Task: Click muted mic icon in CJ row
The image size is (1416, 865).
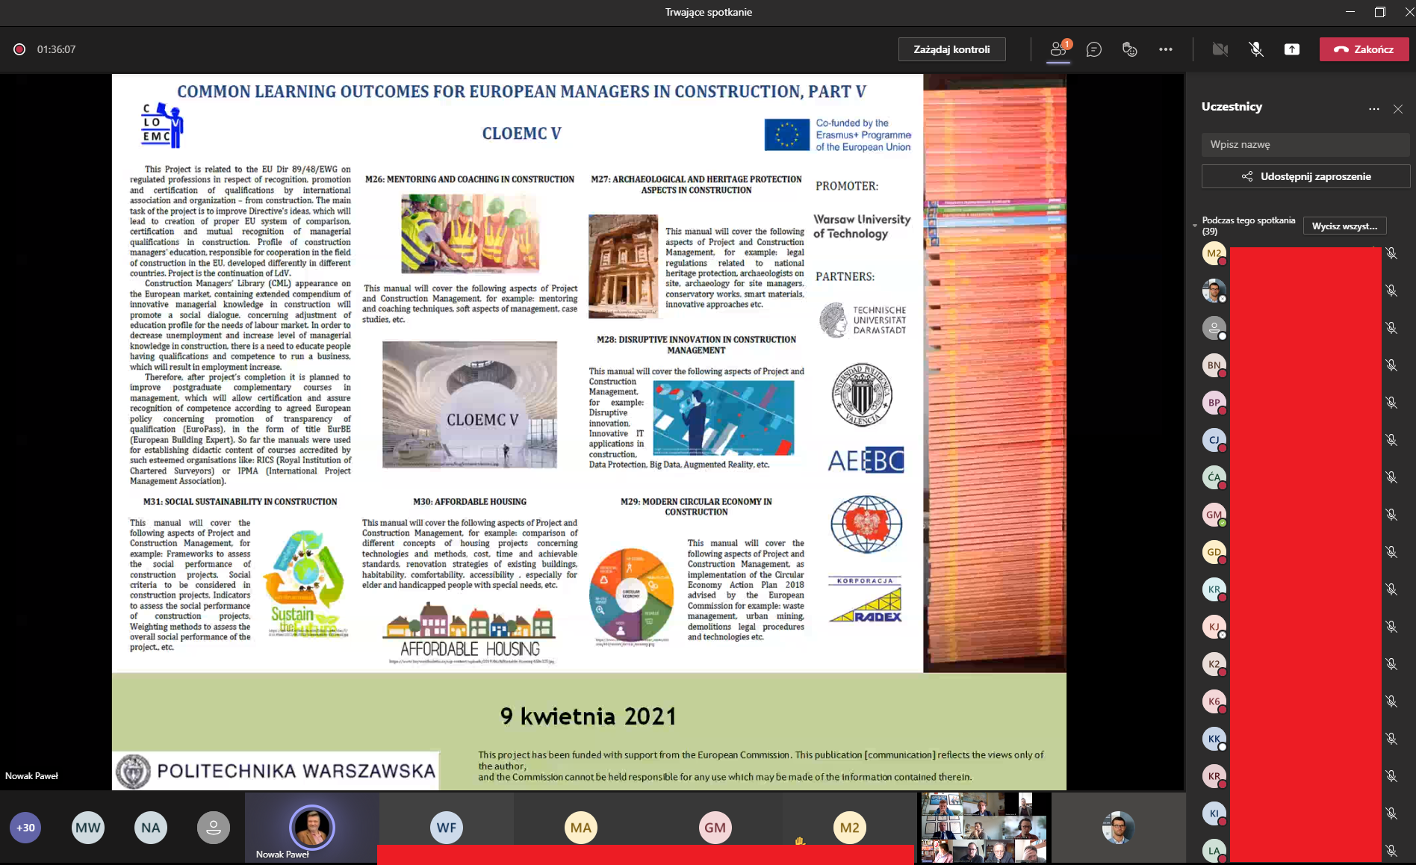Action: pyautogui.click(x=1391, y=440)
